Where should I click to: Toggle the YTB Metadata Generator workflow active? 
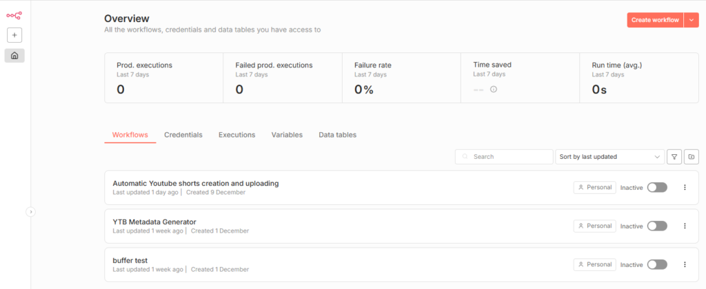click(657, 226)
